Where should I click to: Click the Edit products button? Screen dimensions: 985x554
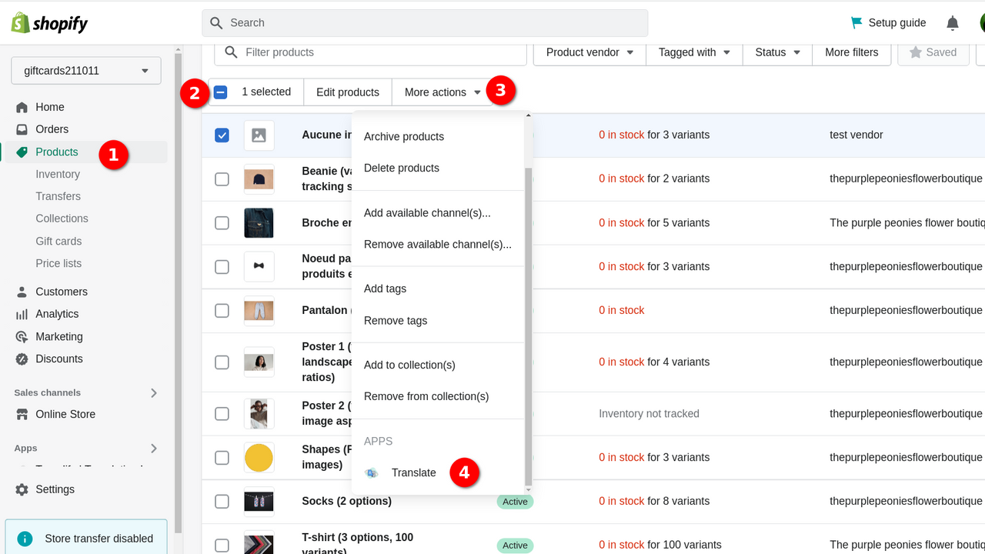(348, 92)
